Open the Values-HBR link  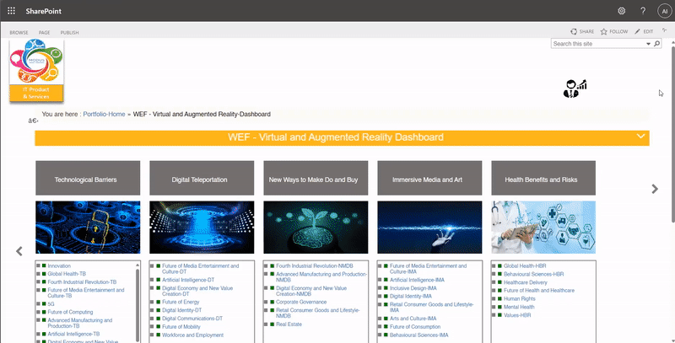[517, 315]
